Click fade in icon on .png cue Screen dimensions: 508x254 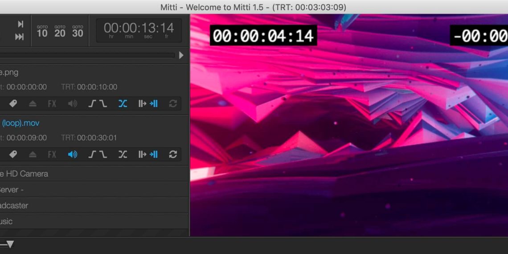pyautogui.click(x=92, y=104)
